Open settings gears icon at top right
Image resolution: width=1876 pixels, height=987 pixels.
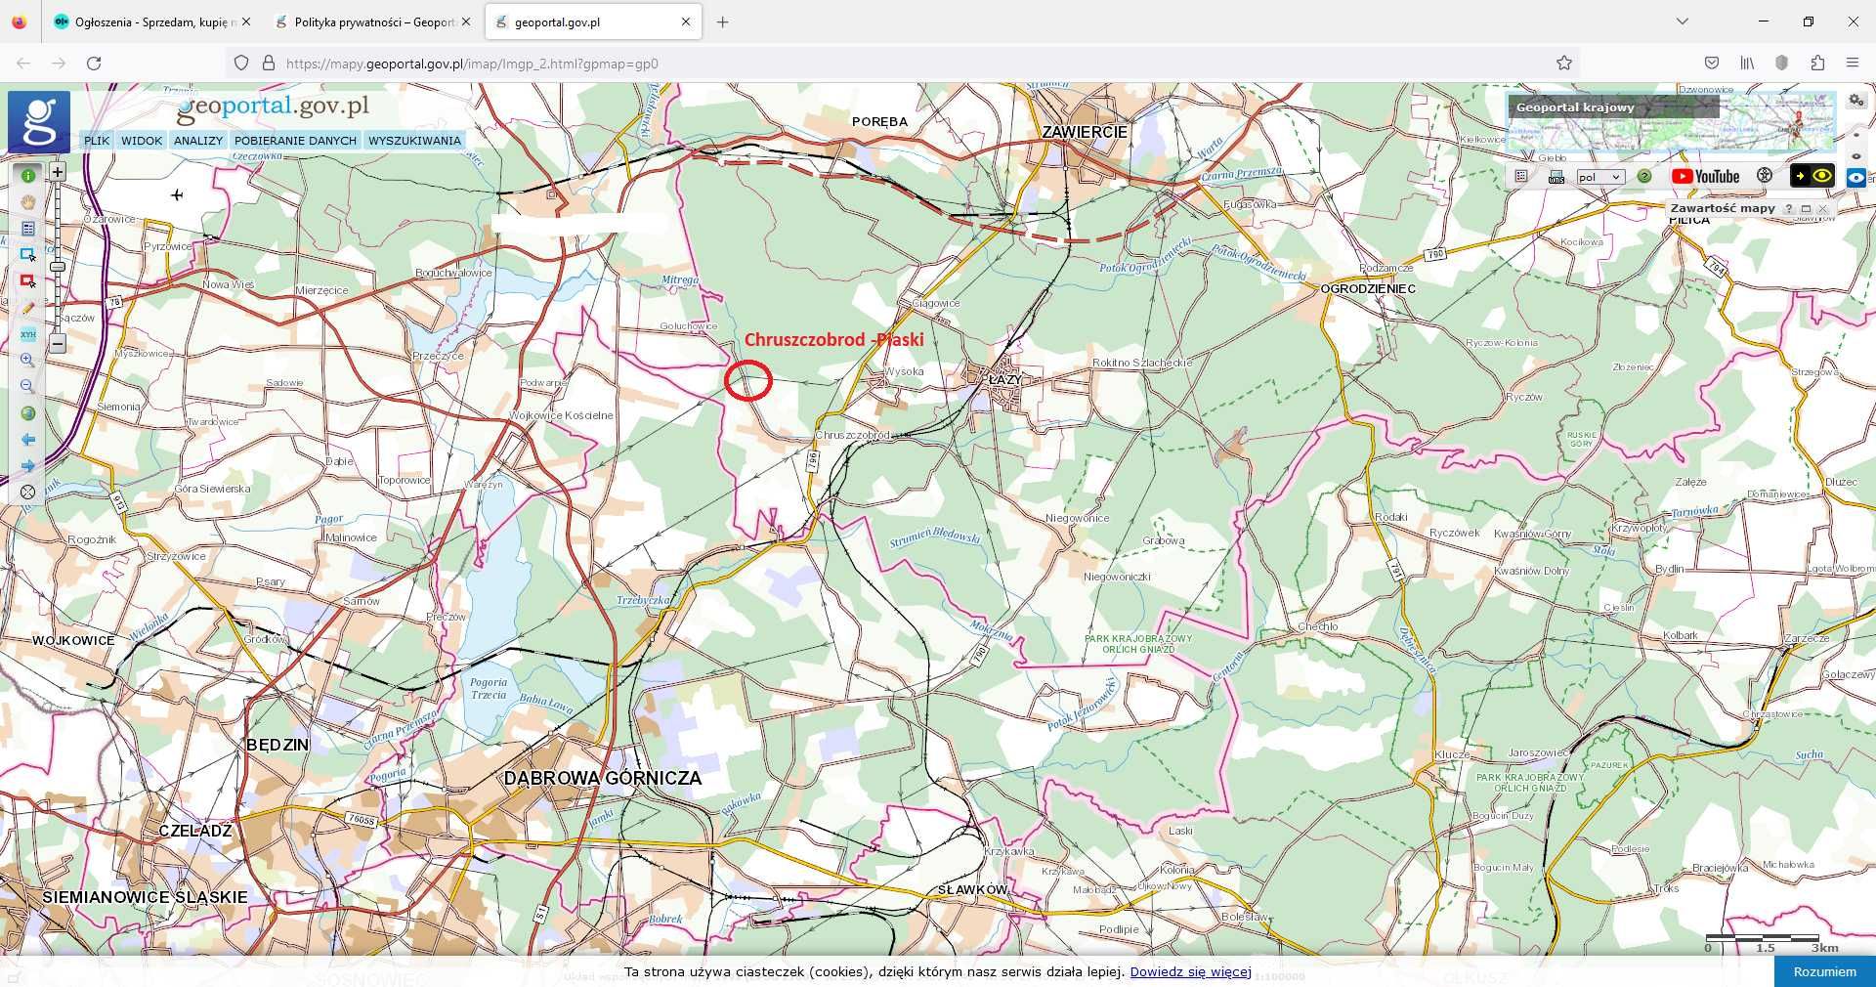point(1856,101)
